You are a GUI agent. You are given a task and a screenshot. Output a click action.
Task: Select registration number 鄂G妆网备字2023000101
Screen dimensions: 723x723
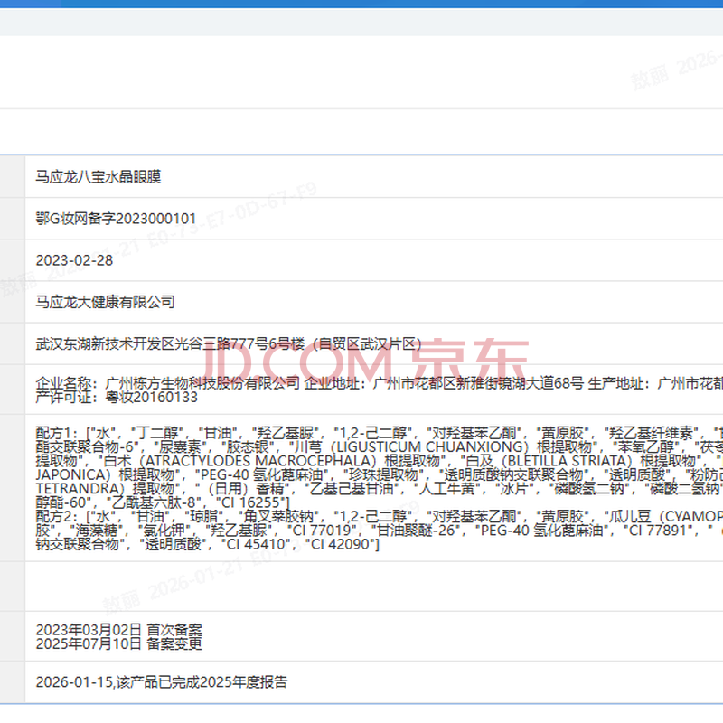click(116, 219)
